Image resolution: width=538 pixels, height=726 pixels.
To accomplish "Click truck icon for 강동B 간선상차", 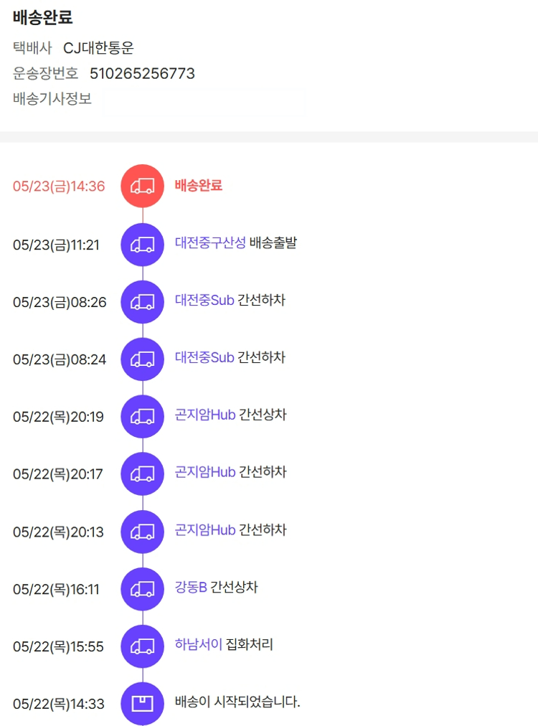I will 142,589.
